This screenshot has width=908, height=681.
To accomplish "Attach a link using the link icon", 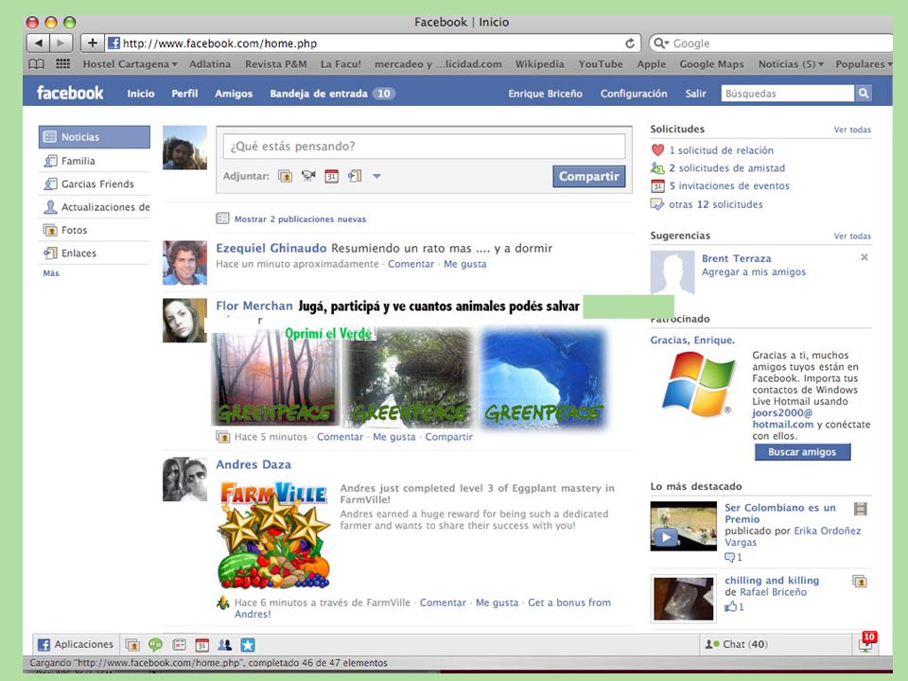I will click(355, 176).
